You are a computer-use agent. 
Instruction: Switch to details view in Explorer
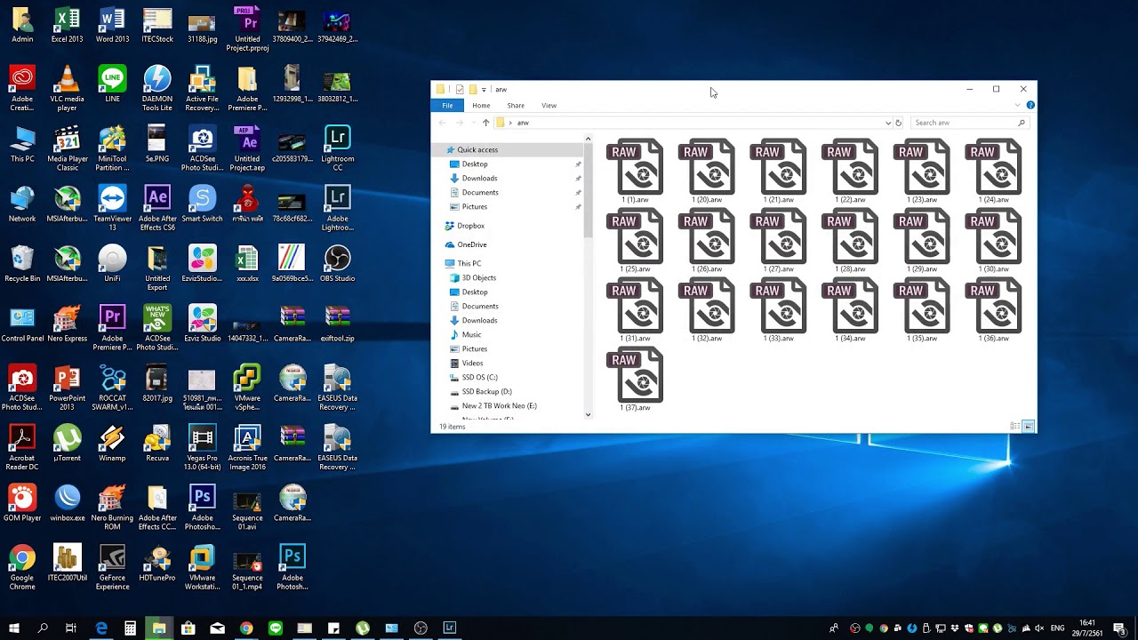[1015, 427]
